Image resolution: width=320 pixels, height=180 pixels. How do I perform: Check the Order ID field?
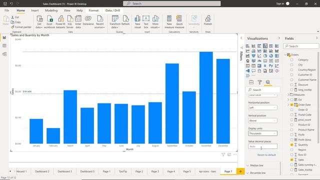click(x=291, y=109)
